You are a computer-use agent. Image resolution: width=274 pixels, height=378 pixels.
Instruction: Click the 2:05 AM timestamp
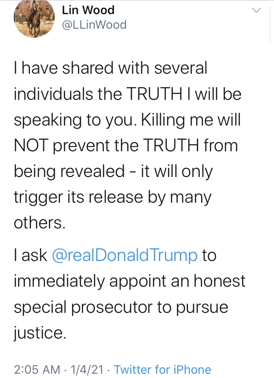37,369
